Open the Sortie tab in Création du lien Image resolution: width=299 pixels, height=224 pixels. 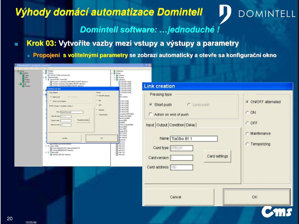pyautogui.click(x=57, y=106)
